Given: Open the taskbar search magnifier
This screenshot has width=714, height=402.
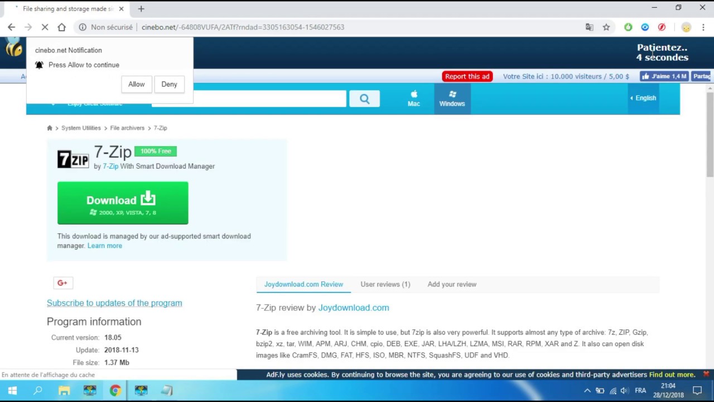Looking at the screenshot, I should (38, 391).
